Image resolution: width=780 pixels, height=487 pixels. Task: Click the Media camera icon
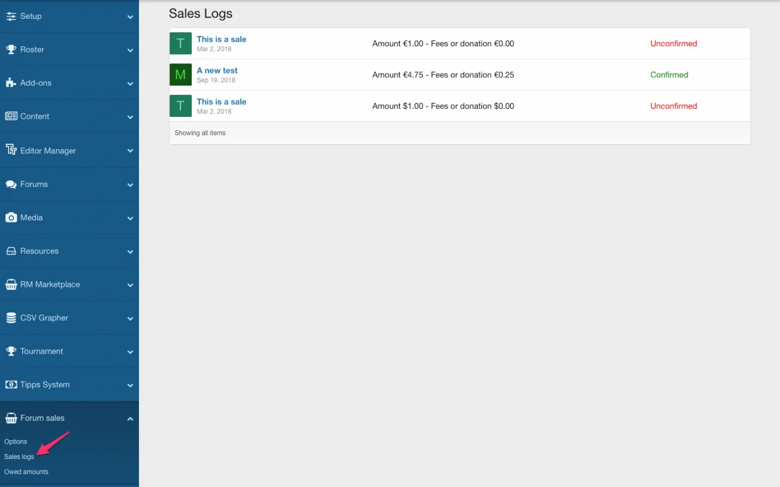click(11, 217)
